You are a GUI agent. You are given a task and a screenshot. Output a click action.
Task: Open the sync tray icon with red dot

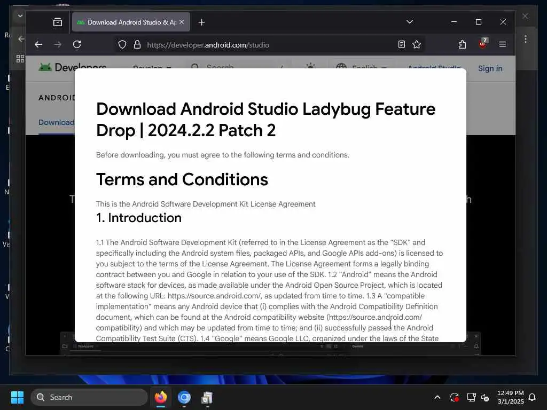[x=454, y=397]
